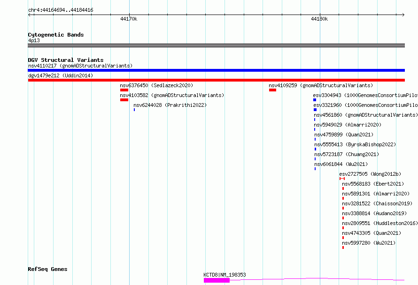This screenshot has height=285, width=418.
Task: Open nsv5997280 (Wu2021) variant
Action: 369,243
